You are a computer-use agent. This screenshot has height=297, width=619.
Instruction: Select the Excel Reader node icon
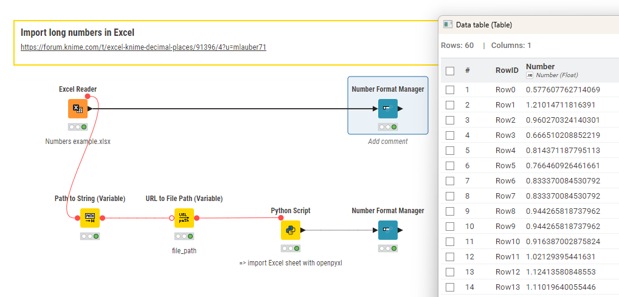point(77,109)
